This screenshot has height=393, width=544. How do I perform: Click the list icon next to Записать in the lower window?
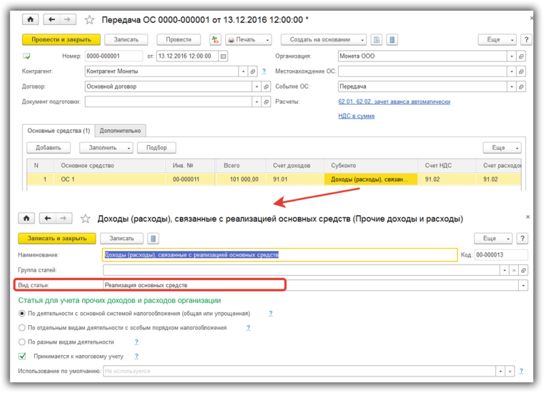154,238
